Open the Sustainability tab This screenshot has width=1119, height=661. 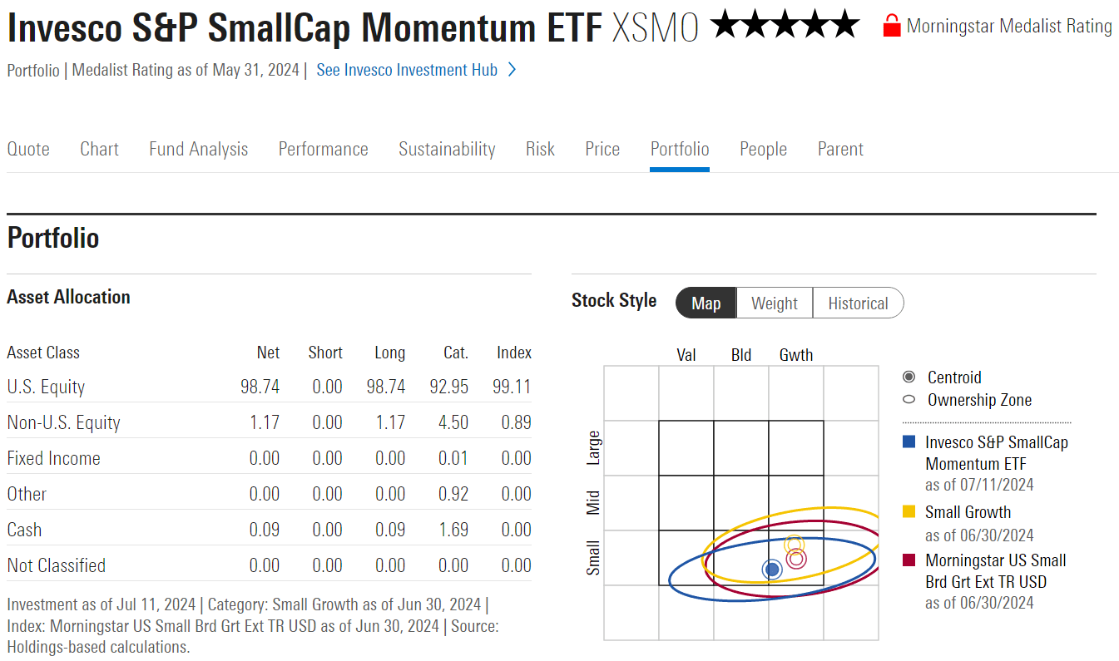[447, 149]
